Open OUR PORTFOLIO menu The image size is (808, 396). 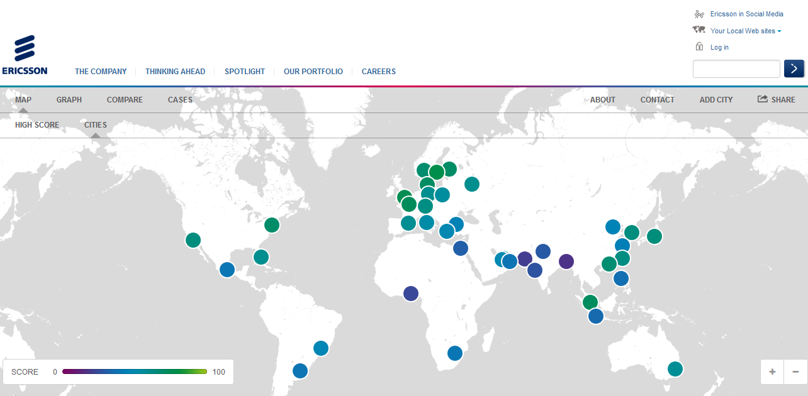(x=313, y=72)
